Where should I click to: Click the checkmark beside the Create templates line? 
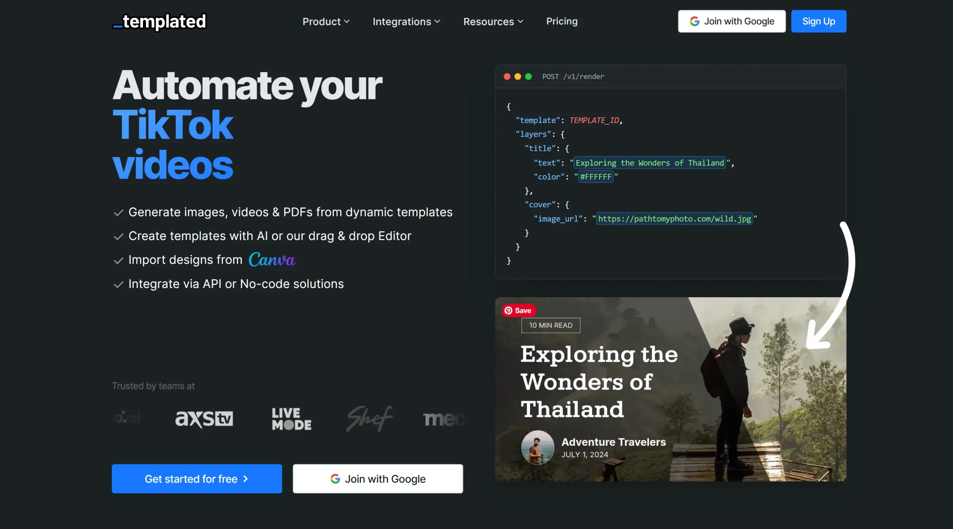(118, 237)
